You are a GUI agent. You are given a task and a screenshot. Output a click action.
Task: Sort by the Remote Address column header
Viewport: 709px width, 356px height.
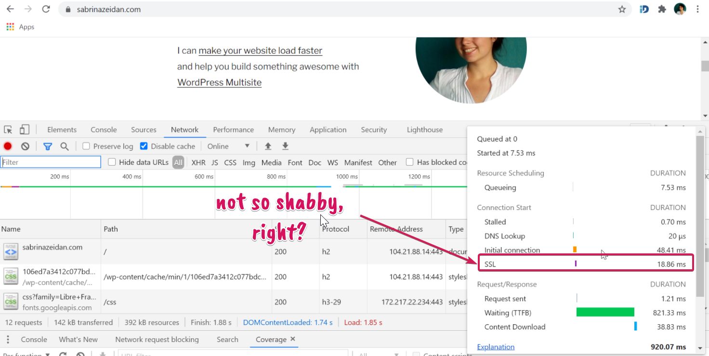click(x=406, y=229)
